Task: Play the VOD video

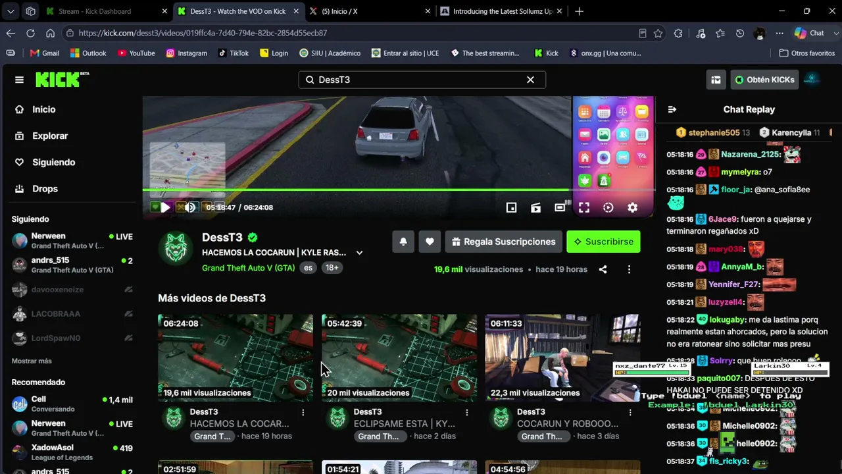Action: tap(165, 207)
